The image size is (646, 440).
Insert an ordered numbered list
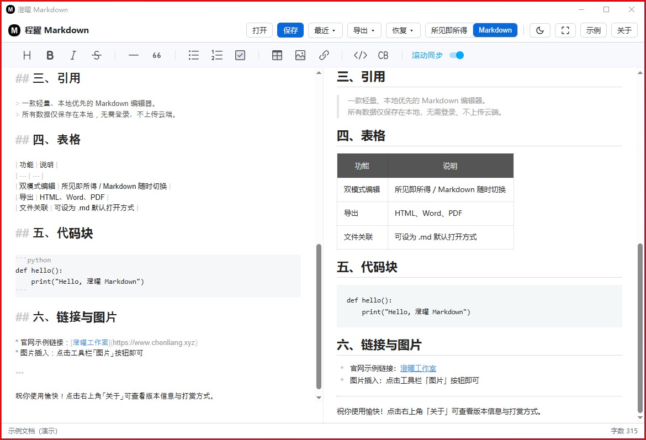point(216,55)
